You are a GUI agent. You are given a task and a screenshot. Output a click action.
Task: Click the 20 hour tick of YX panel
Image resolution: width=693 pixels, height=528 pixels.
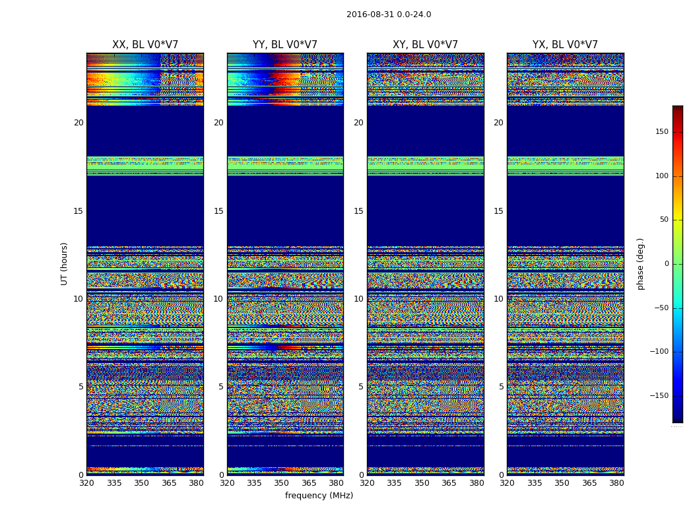499,123
